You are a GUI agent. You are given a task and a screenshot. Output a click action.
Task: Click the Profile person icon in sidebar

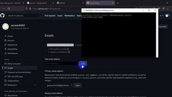point(5,36)
